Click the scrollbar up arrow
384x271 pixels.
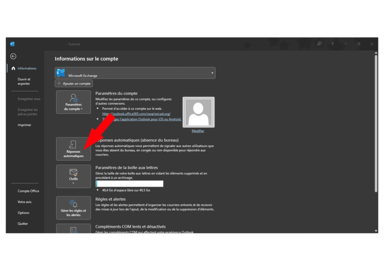[376, 53]
